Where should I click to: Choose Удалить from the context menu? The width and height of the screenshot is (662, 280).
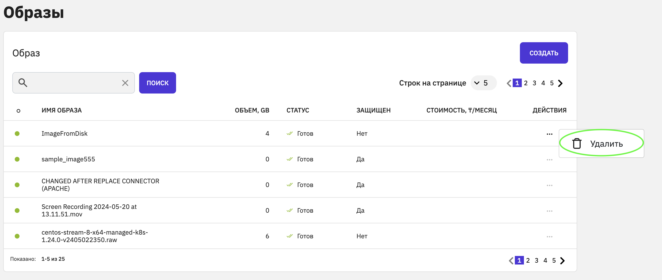coord(606,144)
